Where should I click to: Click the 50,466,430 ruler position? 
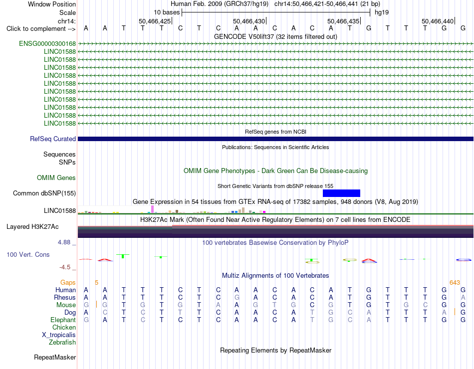click(x=249, y=21)
